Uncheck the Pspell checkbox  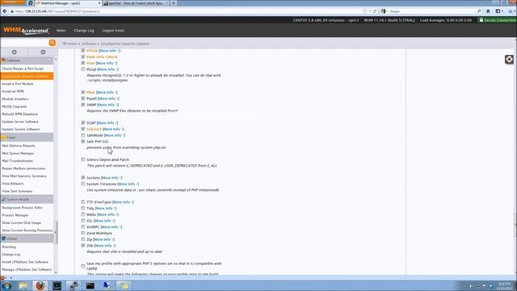[x=83, y=99]
